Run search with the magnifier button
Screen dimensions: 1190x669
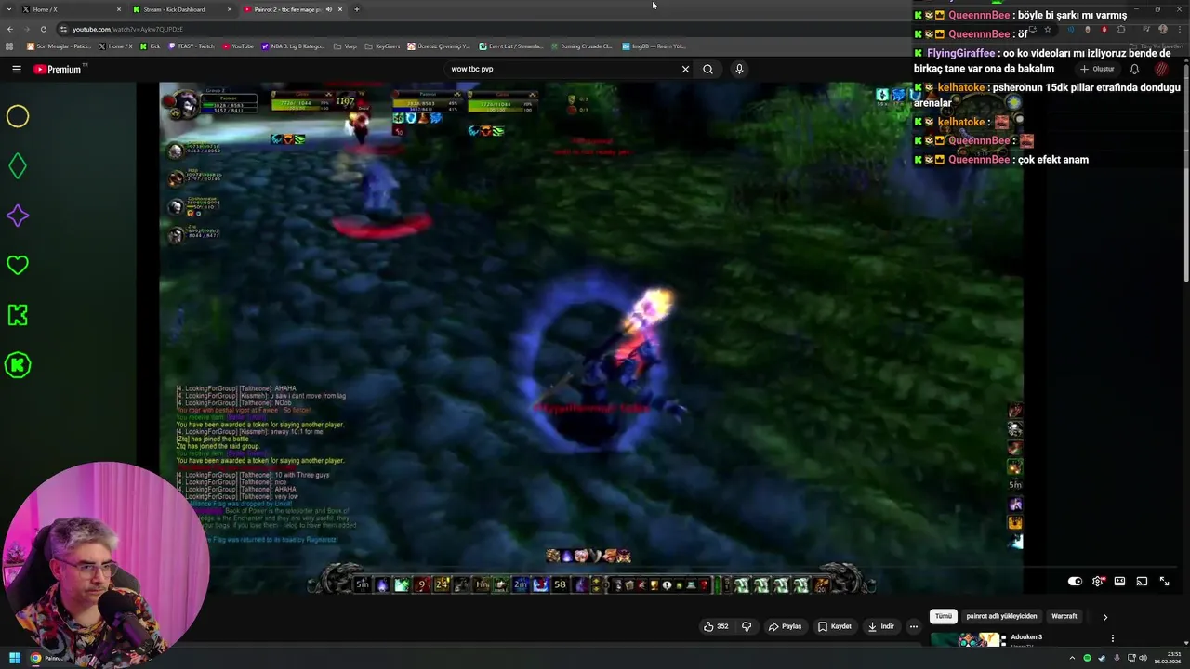coord(707,69)
